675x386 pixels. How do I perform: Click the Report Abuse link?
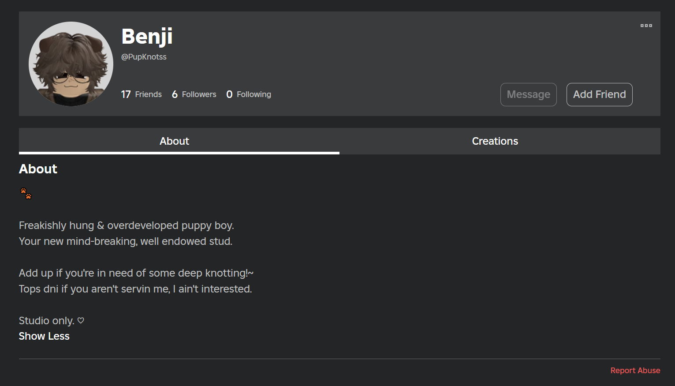click(635, 371)
